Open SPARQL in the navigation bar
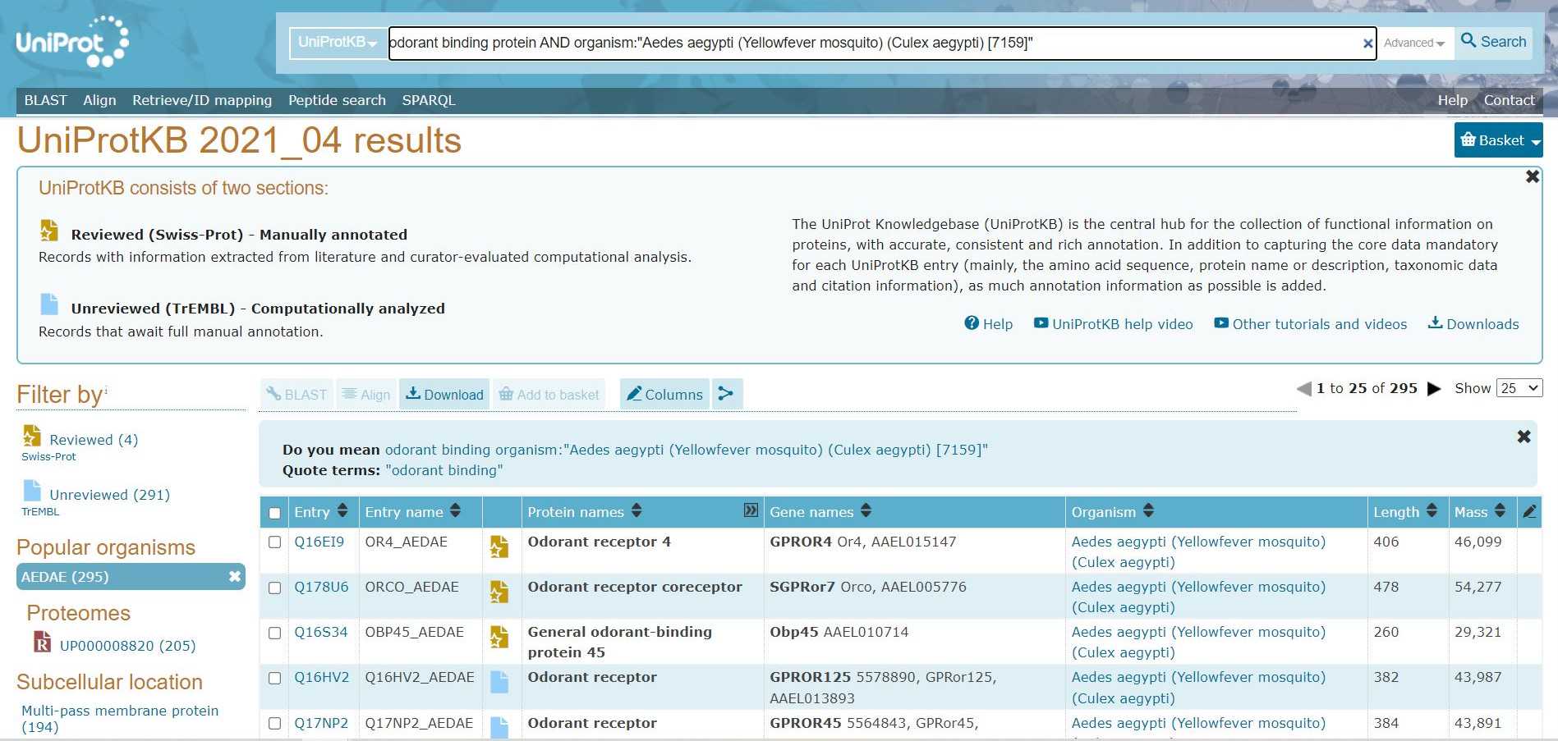This screenshot has height=741, width=1558. tap(428, 100)
